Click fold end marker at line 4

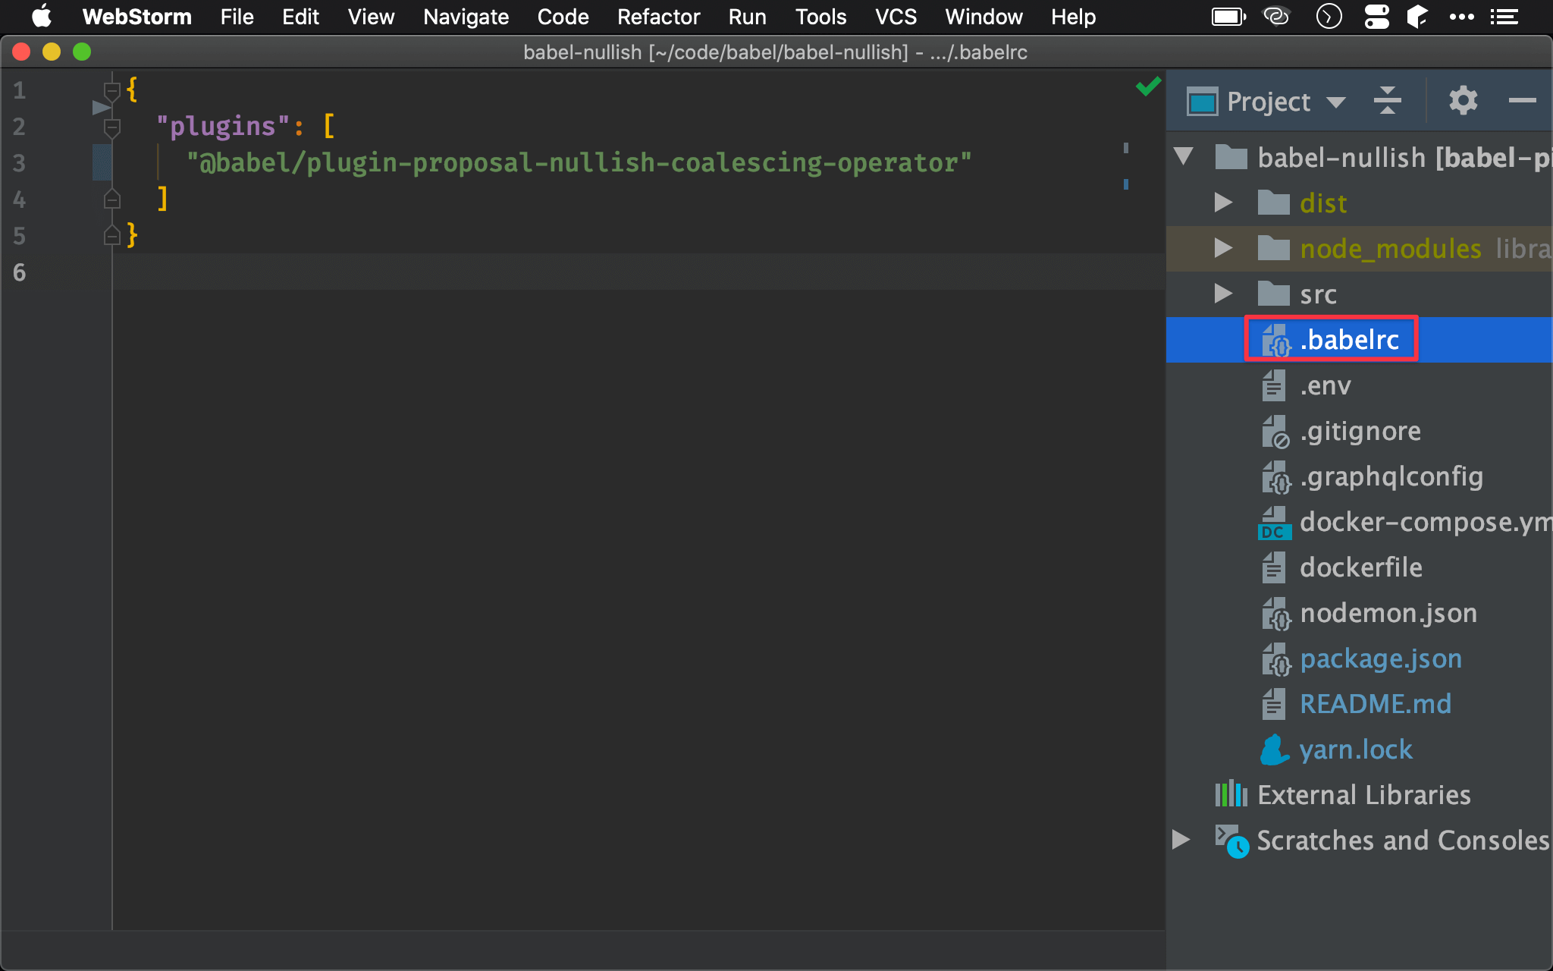(112, 200)
